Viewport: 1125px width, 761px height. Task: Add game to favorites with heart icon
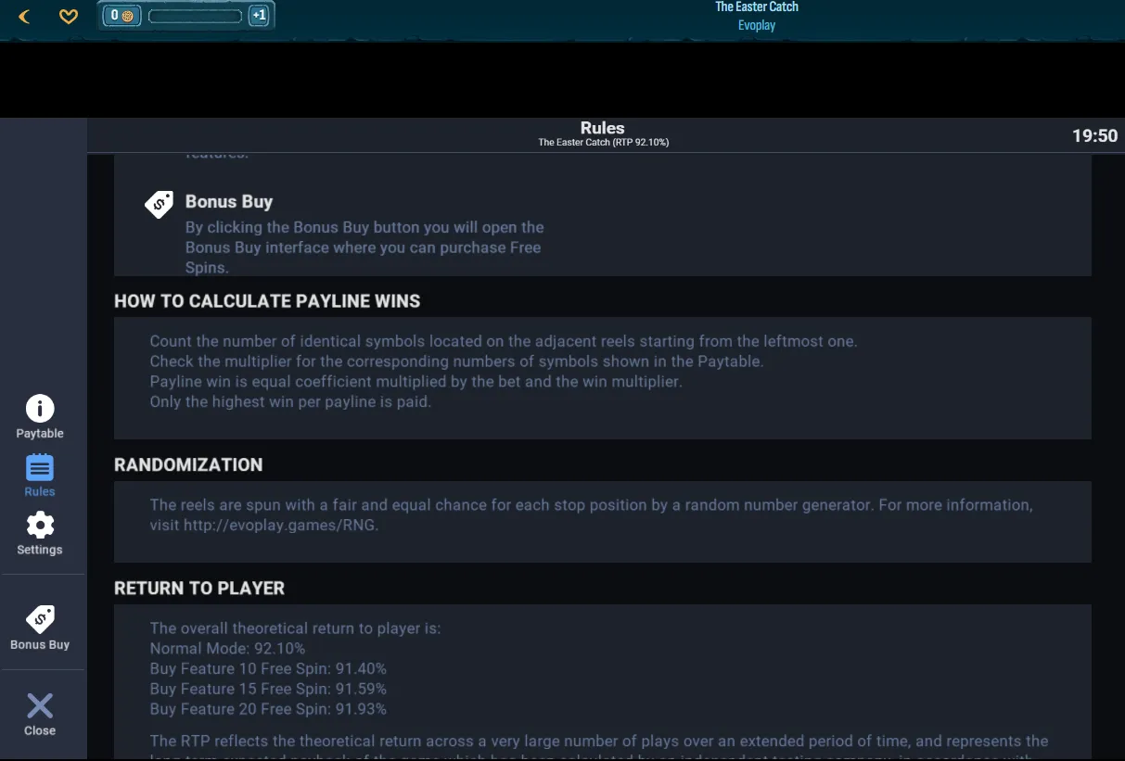(x=69, y=16)
